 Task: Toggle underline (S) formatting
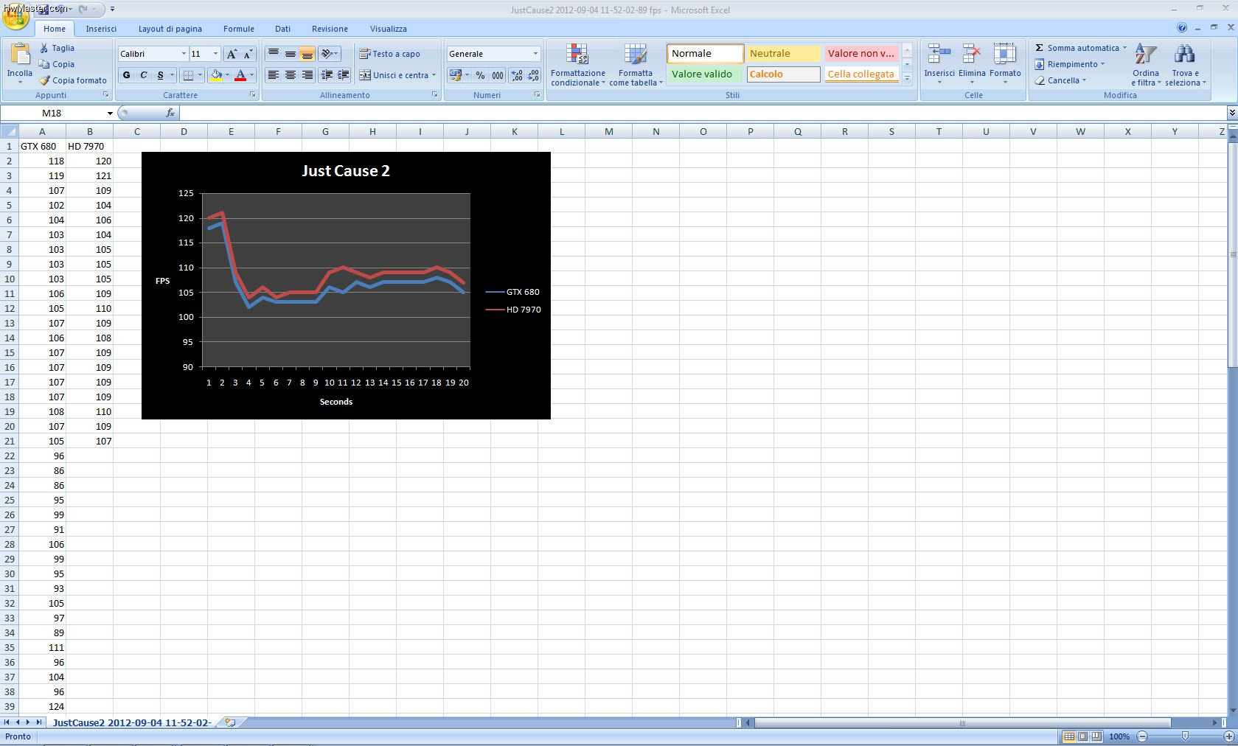pos(160,75)
